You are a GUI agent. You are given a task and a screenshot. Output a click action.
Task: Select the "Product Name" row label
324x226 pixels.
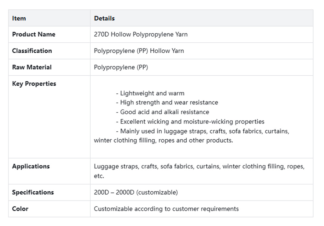click(34, 34)
